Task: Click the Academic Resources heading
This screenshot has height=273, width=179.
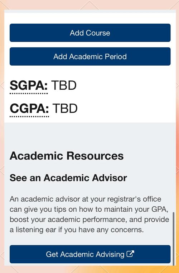Action: point(67,156)
